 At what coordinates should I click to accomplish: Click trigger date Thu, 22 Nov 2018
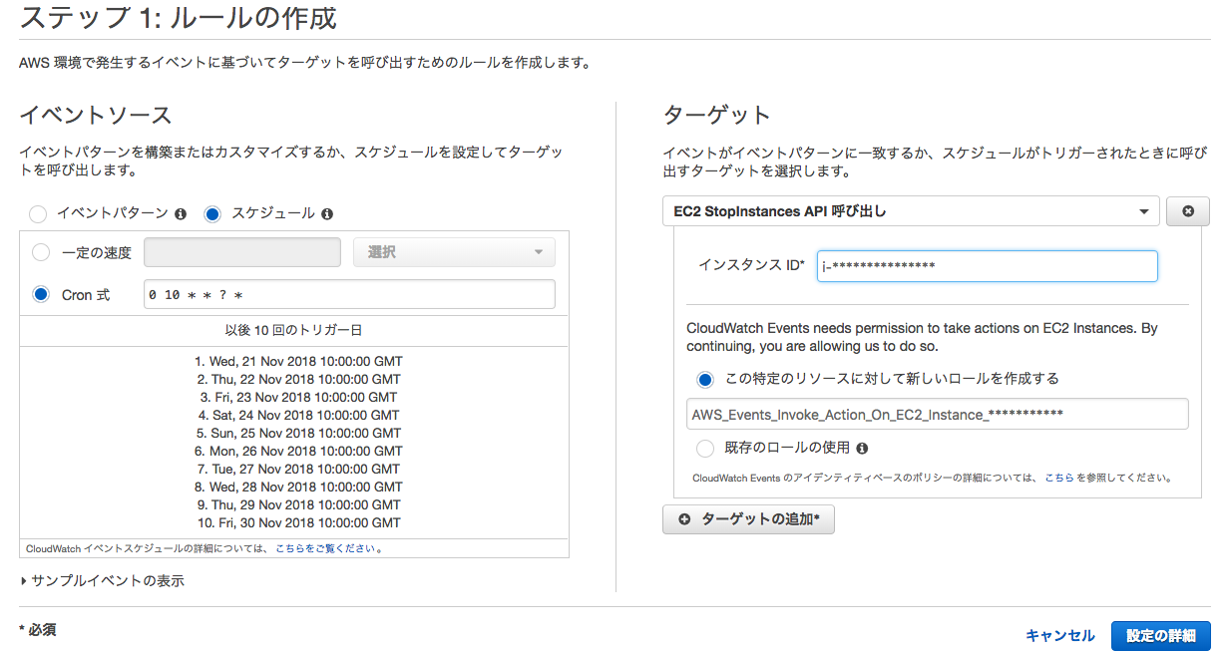(298, 379)
